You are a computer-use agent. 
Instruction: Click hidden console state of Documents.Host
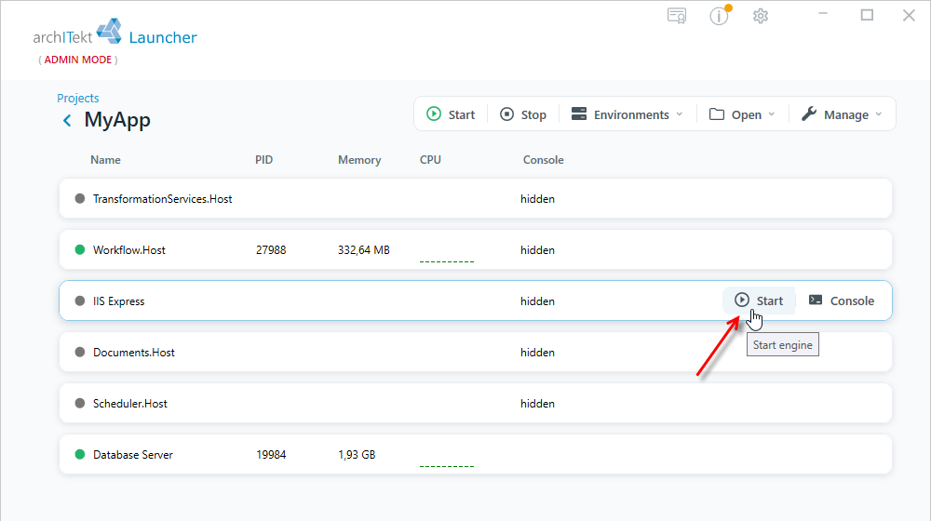pyautogui.click(x=537, y=352)
